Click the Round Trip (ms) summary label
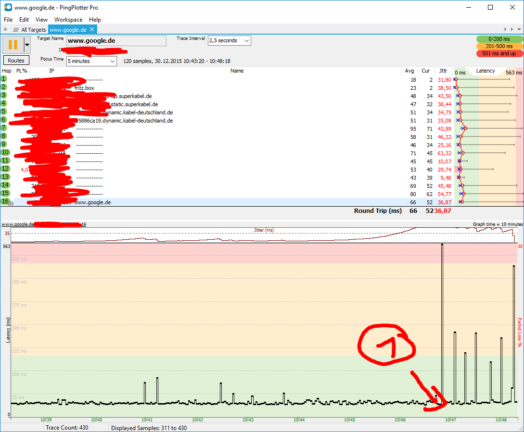Screen dimensions: 524x432 click(x=378, y=210)
